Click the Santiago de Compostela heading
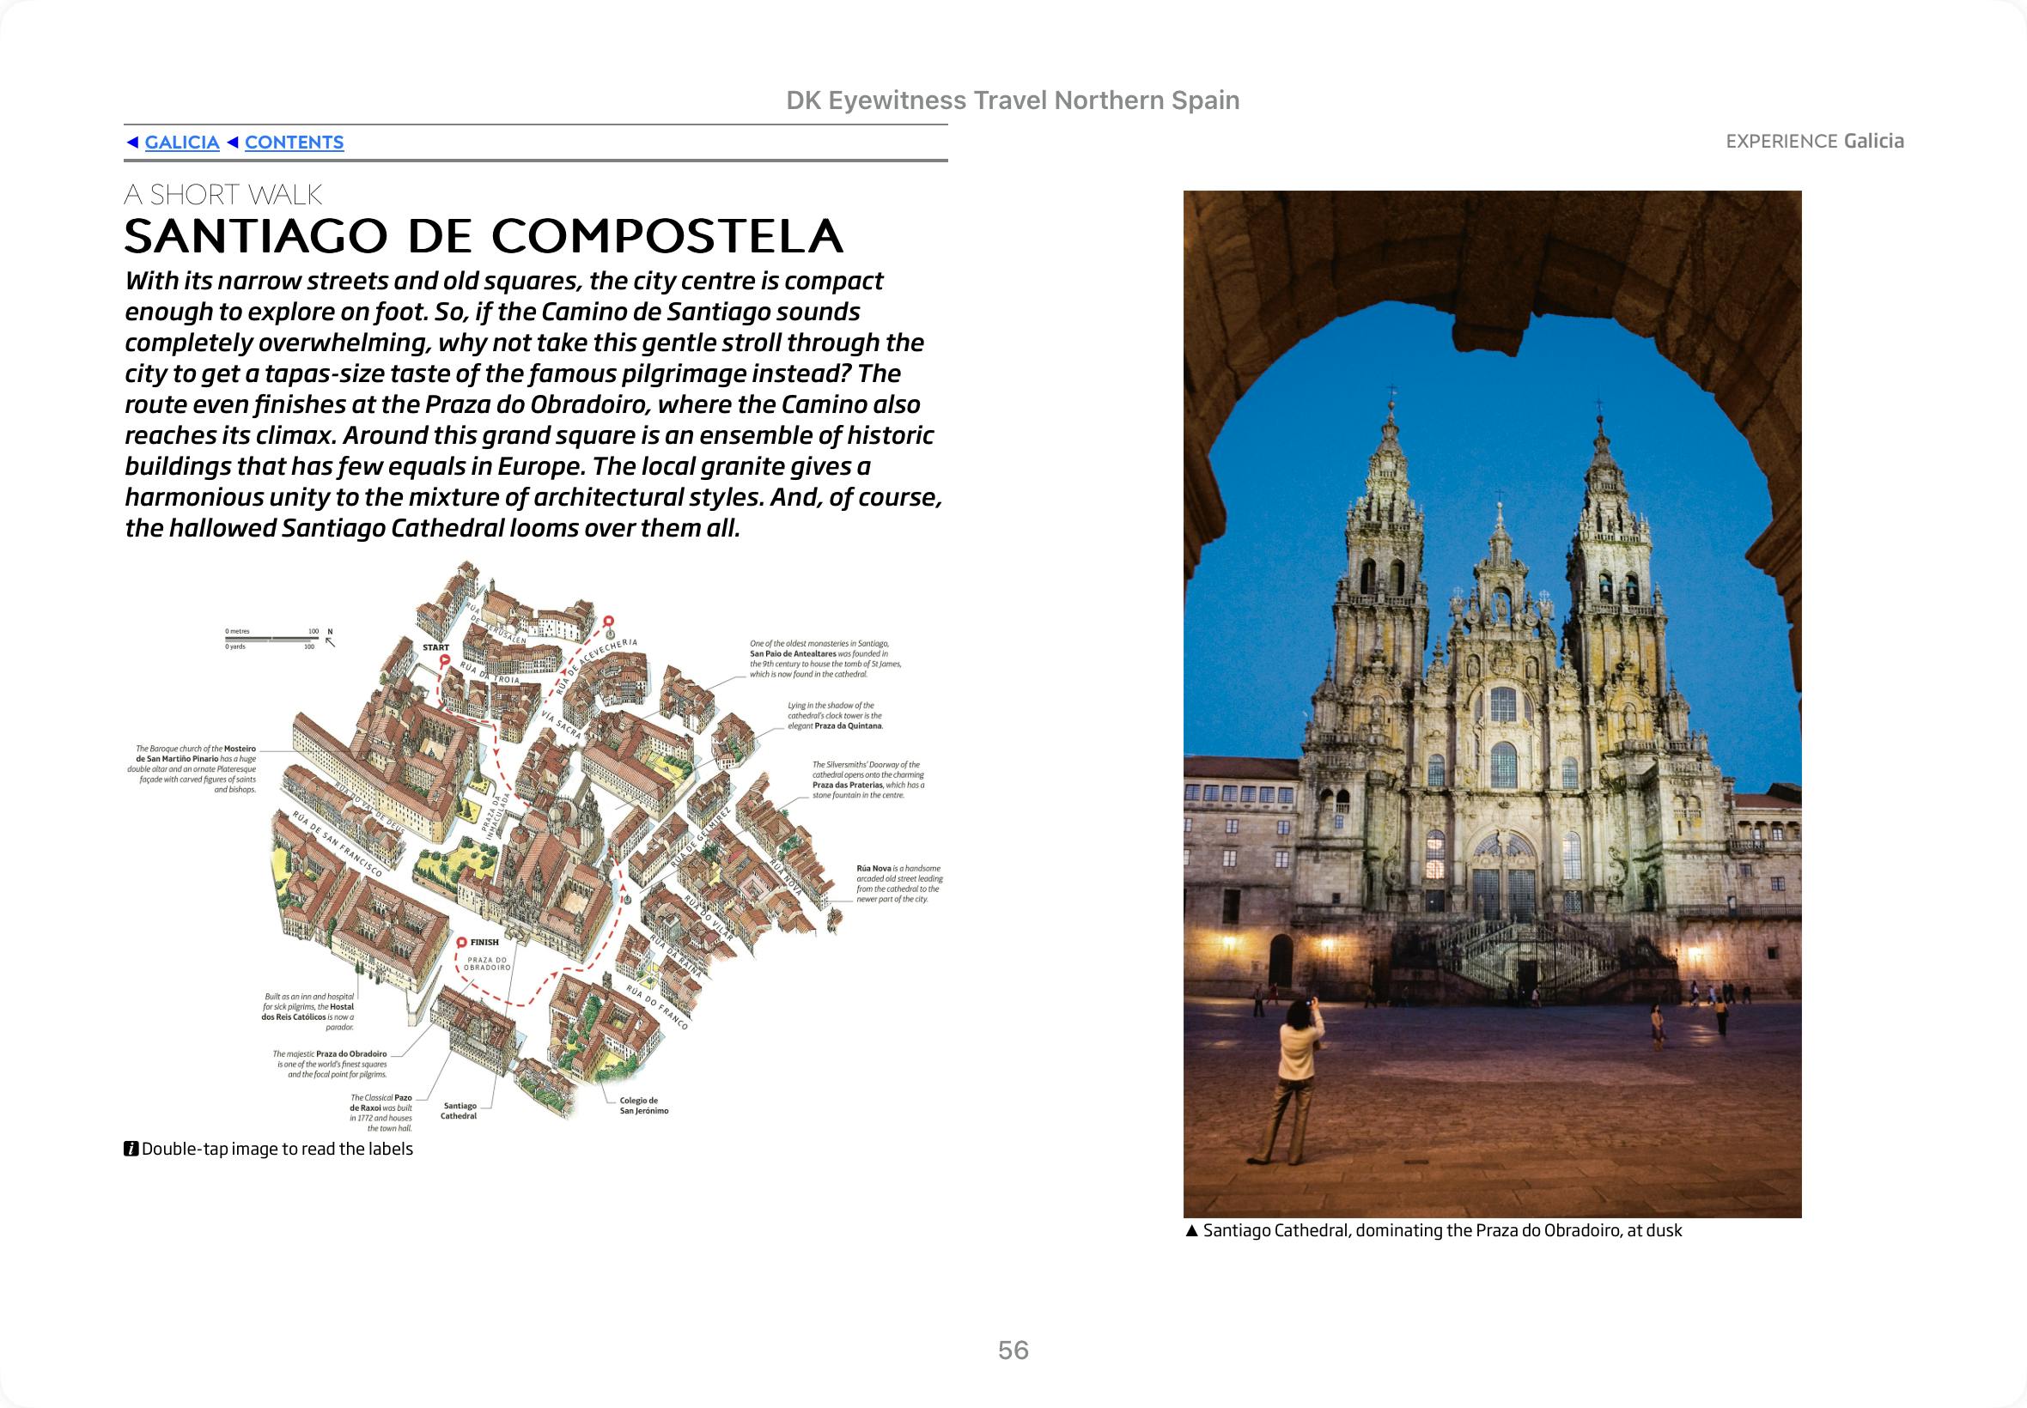The height and width of the screenshot is (1408, 2027). pyautogui.click(x=484, y=235)
